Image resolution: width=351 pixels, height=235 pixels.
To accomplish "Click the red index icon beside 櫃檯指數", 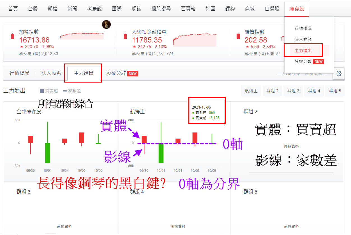I will tap(238, 36).
